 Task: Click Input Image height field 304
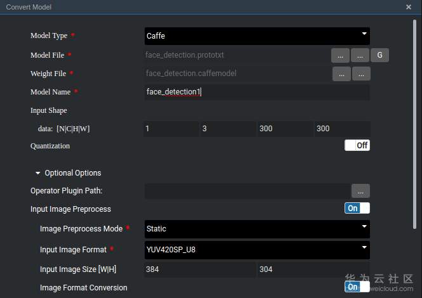point(313,269)
